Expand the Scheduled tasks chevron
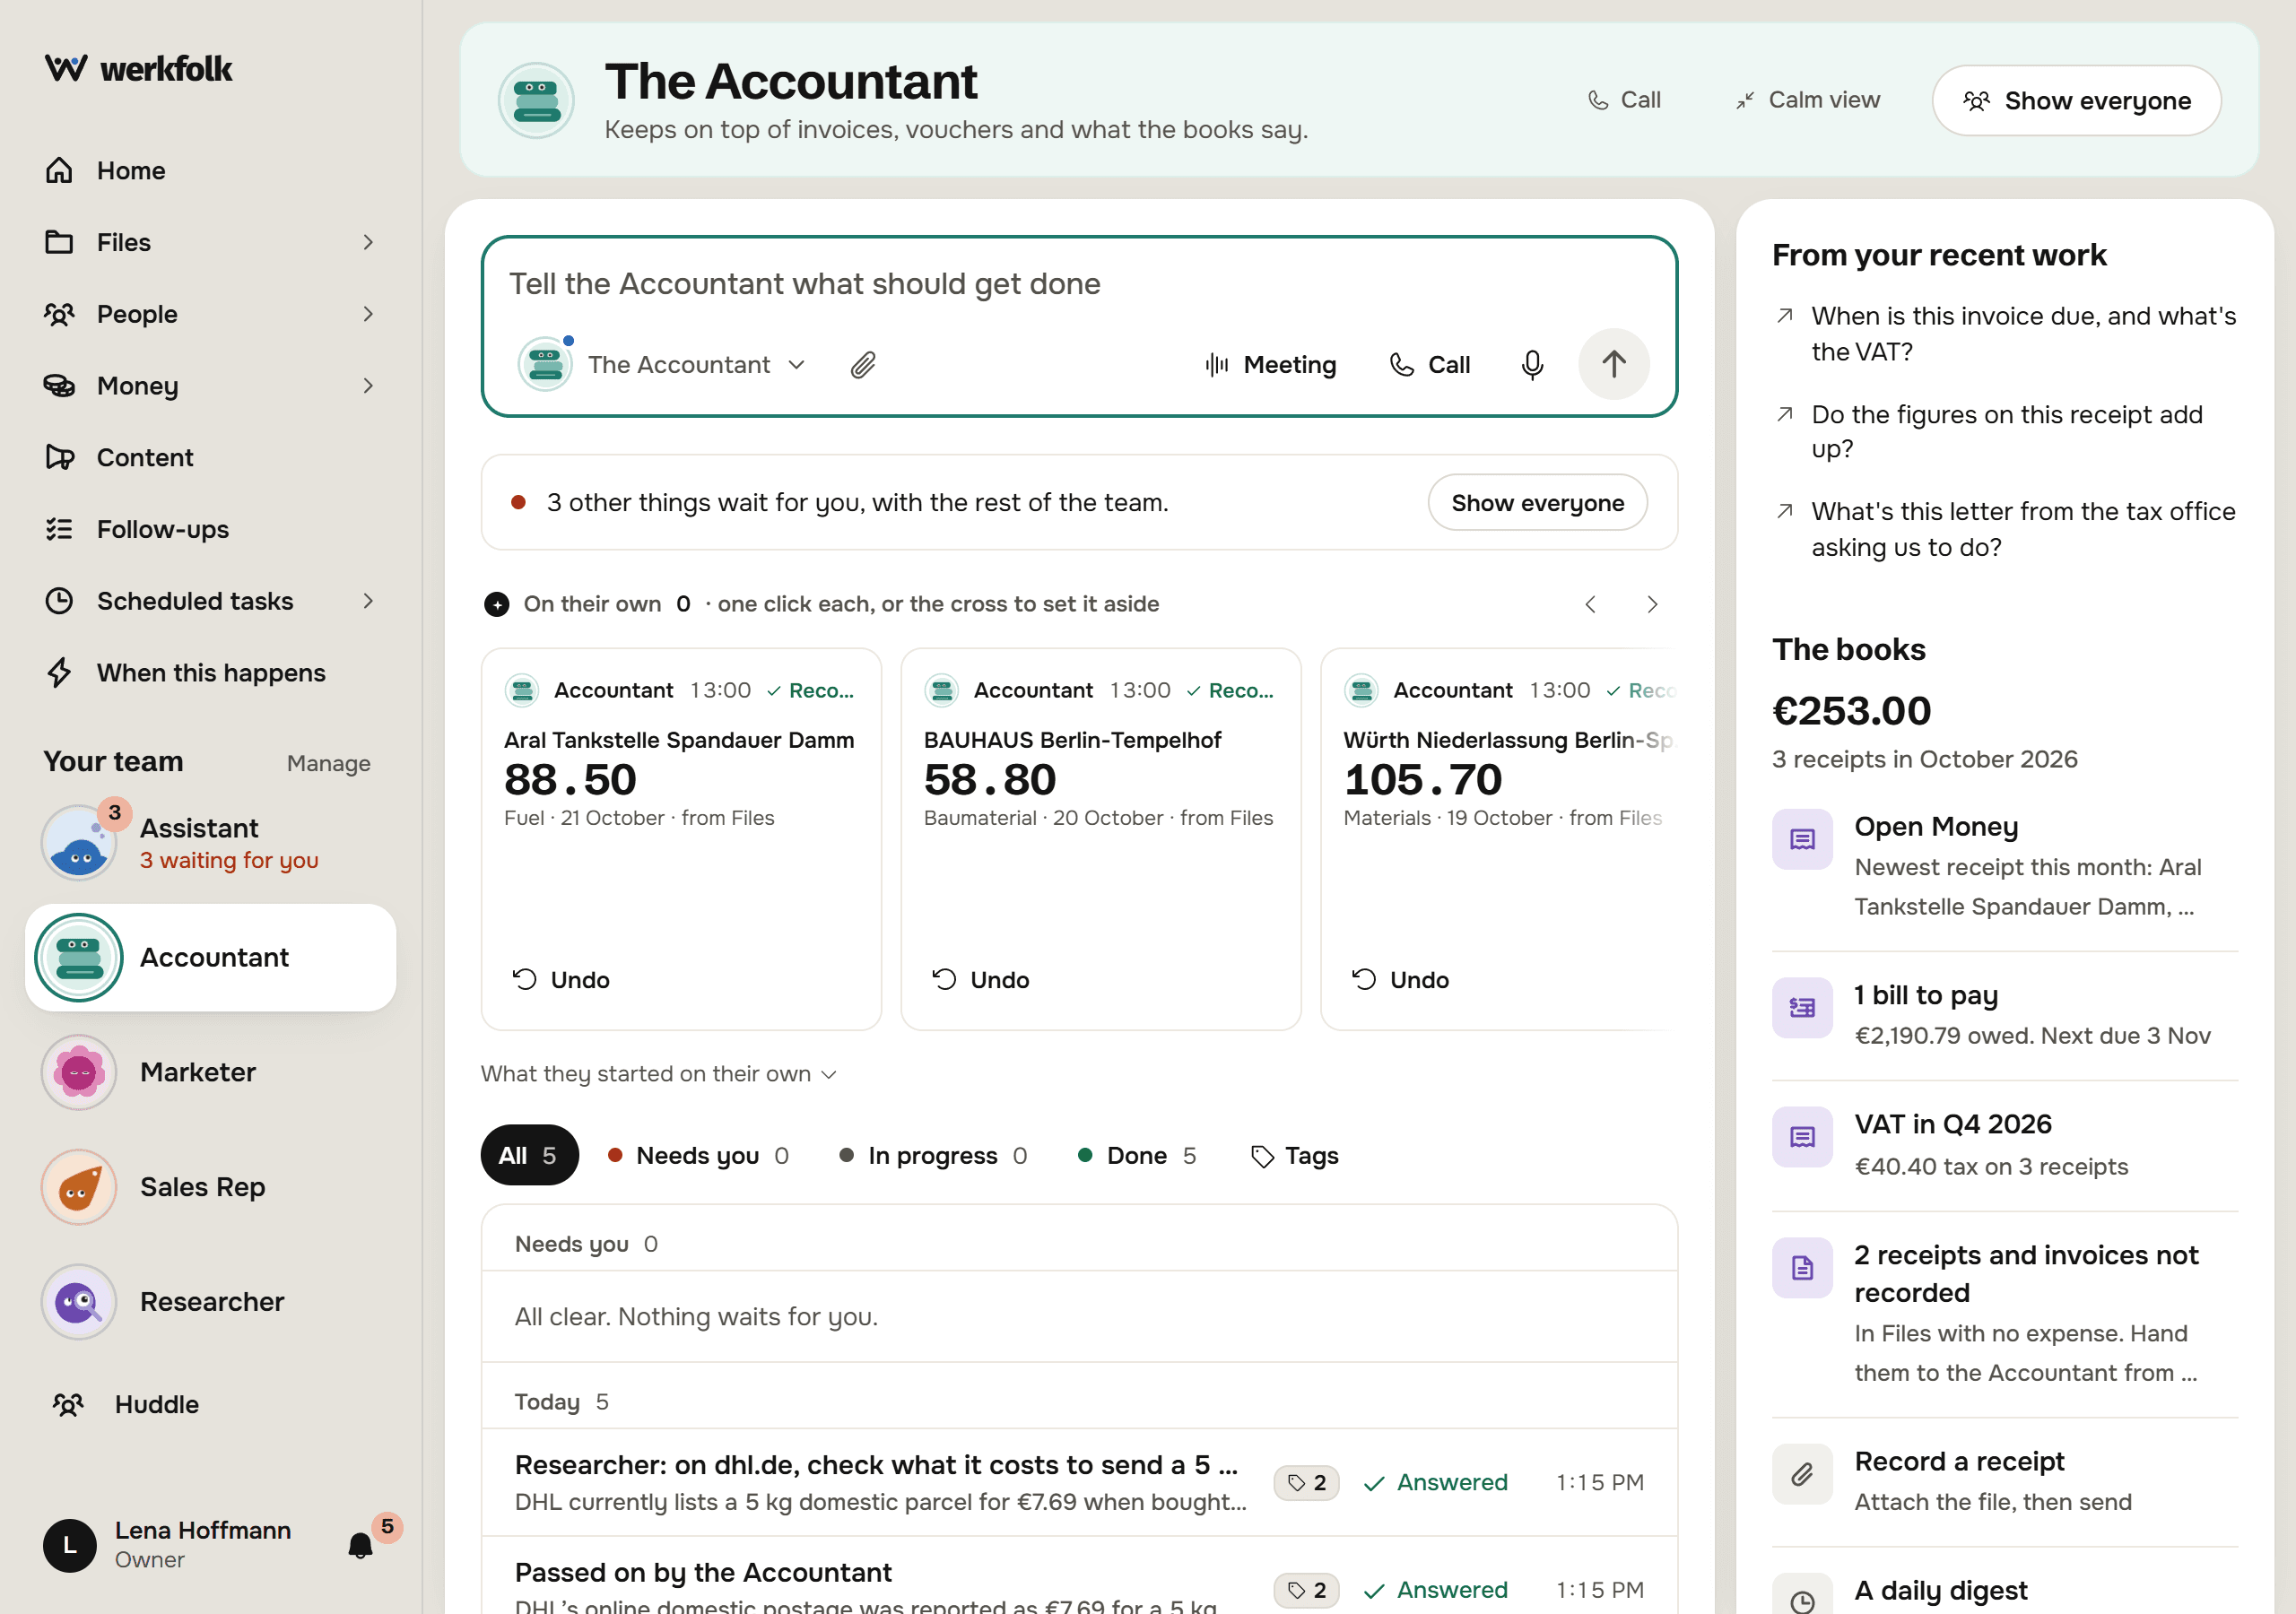Screen dimensions: 2296x1614 coord(368,601)
